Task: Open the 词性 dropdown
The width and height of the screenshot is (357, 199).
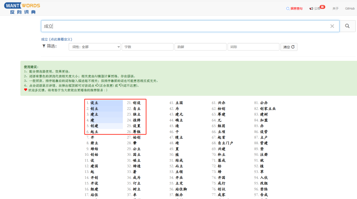Action: tap(95, 47)
